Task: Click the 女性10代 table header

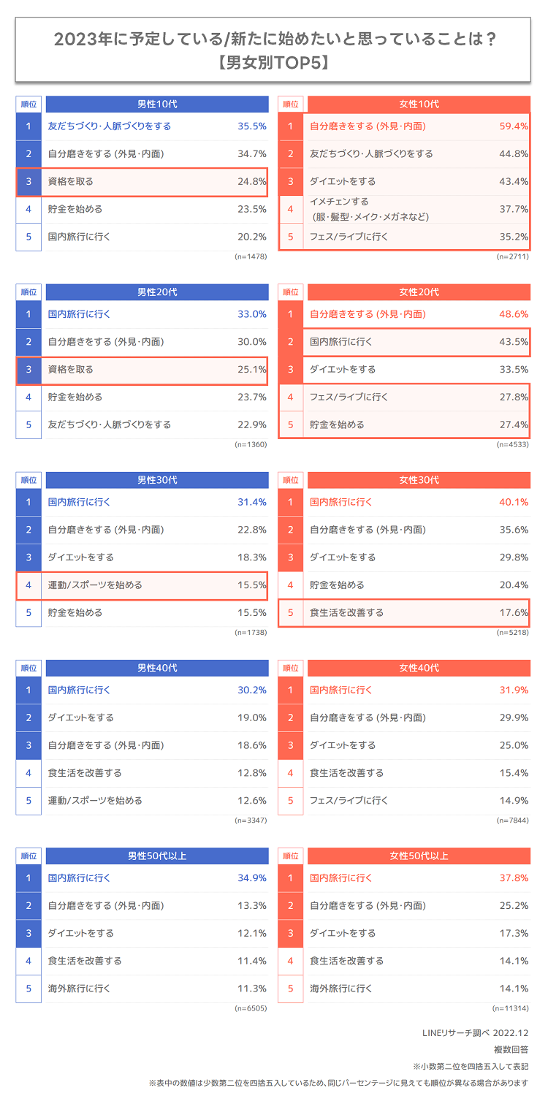Action: tap(419, 104)
